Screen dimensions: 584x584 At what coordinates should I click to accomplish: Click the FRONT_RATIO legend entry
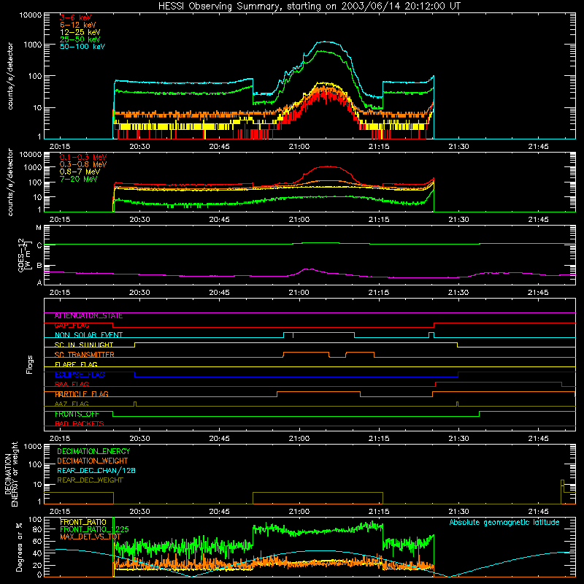[83, 522]
